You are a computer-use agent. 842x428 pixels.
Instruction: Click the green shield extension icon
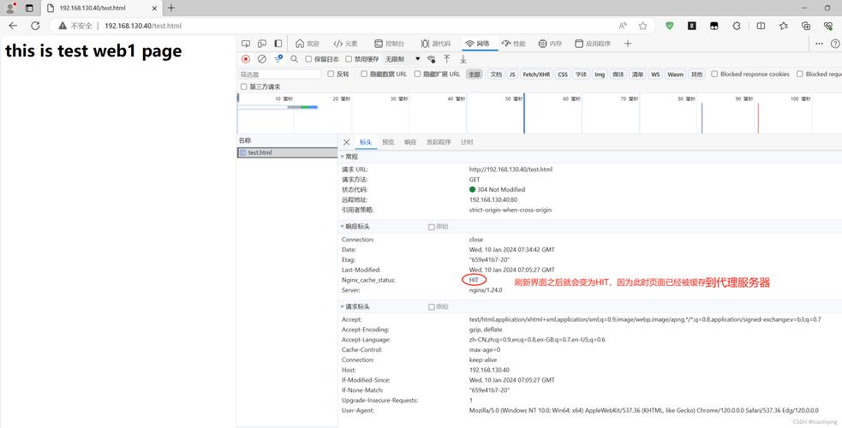pyautogui.click(x=669, y=26)
